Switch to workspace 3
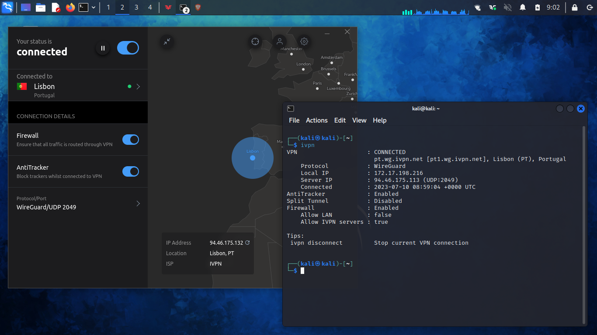 coord(136,7)
